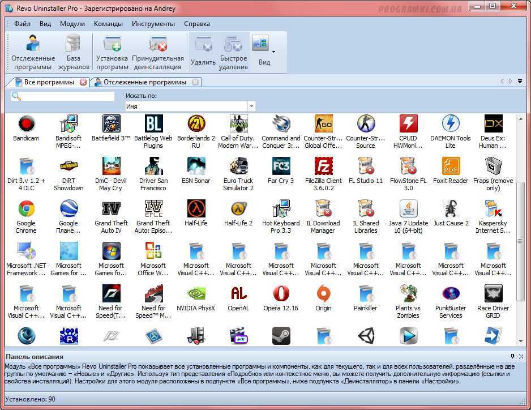
Task: Close the Панель описания panel
Action: [x=521, y=356]
